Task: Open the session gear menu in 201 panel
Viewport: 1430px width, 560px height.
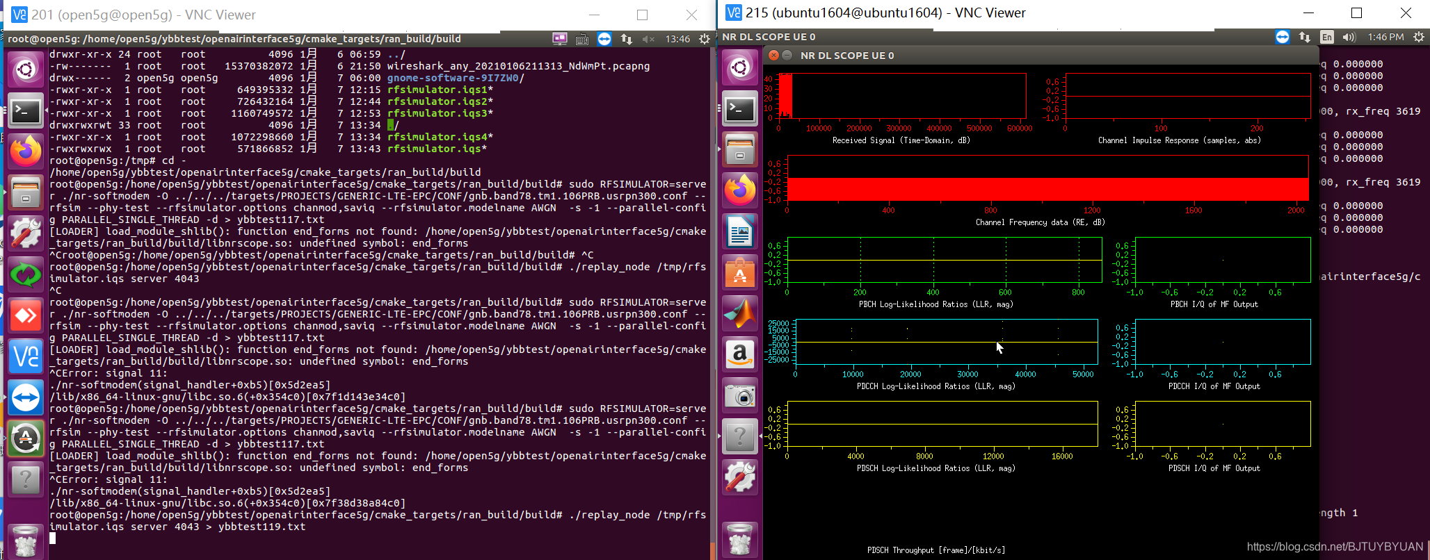Action: pos(704,39)
